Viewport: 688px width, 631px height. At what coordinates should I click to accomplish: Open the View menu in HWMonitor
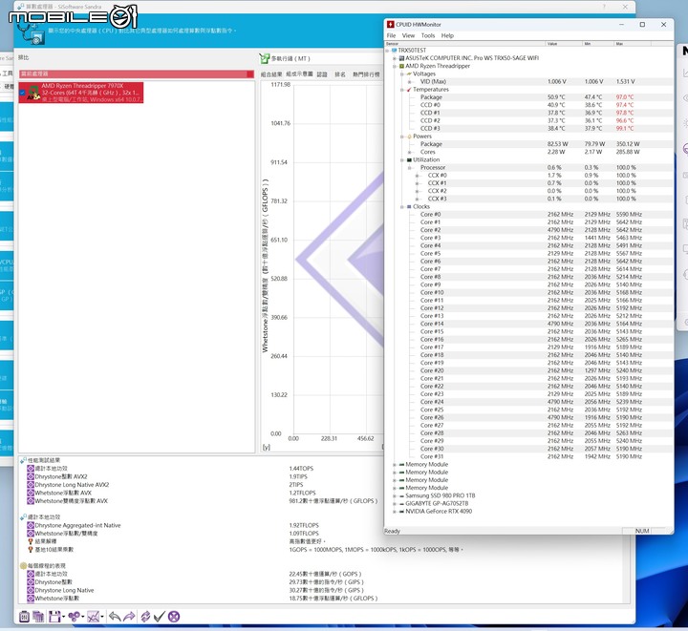[x=408, y=35]
